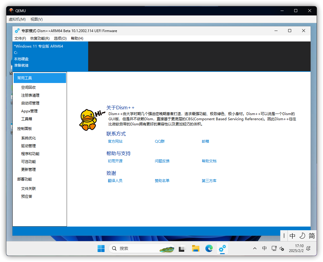Click the muted volume tray icon
This screenshot has width=323, height=262.
pyautogui.click(x=281, y=249)
